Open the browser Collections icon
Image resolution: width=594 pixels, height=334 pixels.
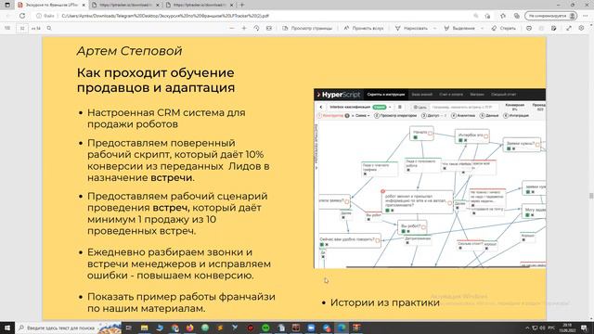(x=516, y=16)
